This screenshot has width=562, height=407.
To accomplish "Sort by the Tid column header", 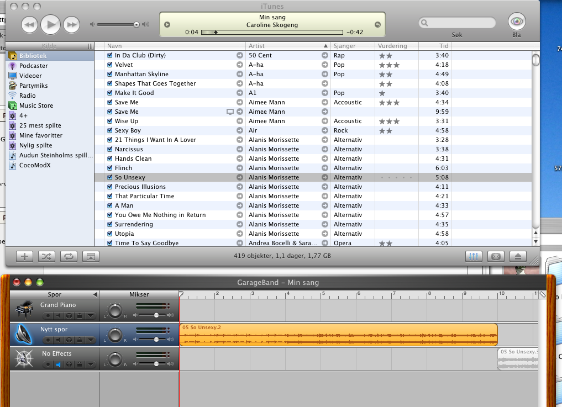I will click(x=435, y=46).
